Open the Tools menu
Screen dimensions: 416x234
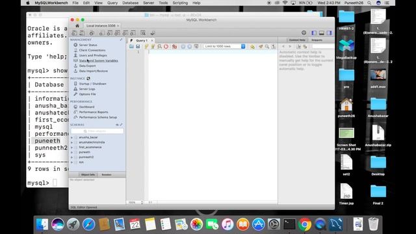(163, 3)
